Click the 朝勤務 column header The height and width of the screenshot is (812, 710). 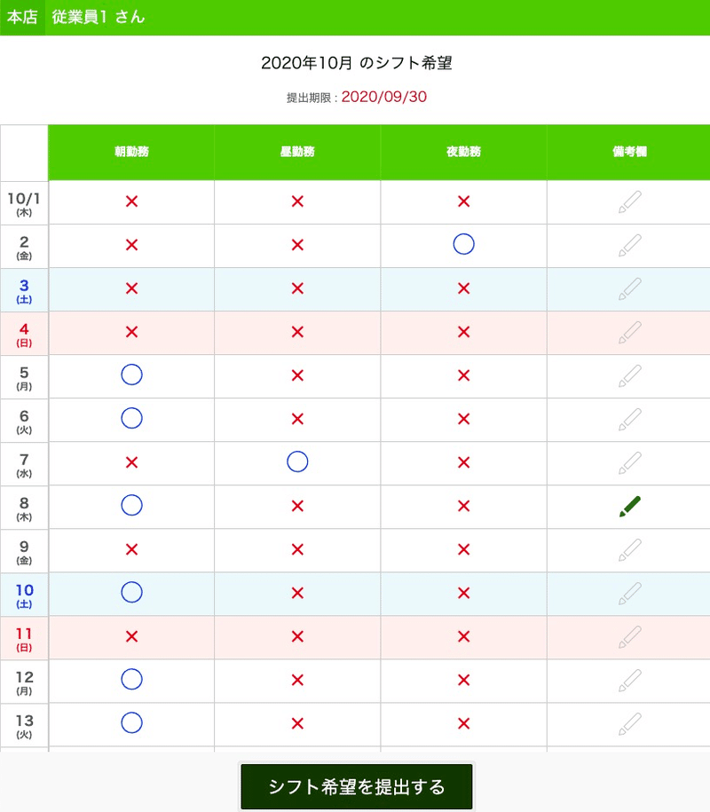pos(131,152)
